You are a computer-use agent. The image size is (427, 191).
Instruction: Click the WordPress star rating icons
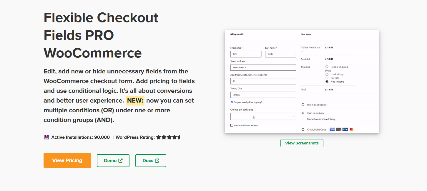[168, 137]
